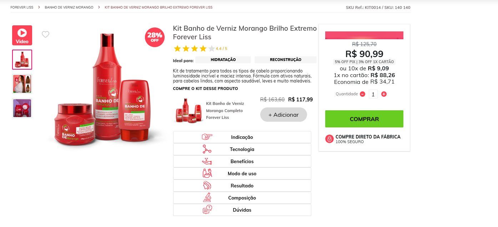Image resolution: width=498 pixels, height=227 pixels.
Task: Open the Composição section
Action: [x=242, y=198]
